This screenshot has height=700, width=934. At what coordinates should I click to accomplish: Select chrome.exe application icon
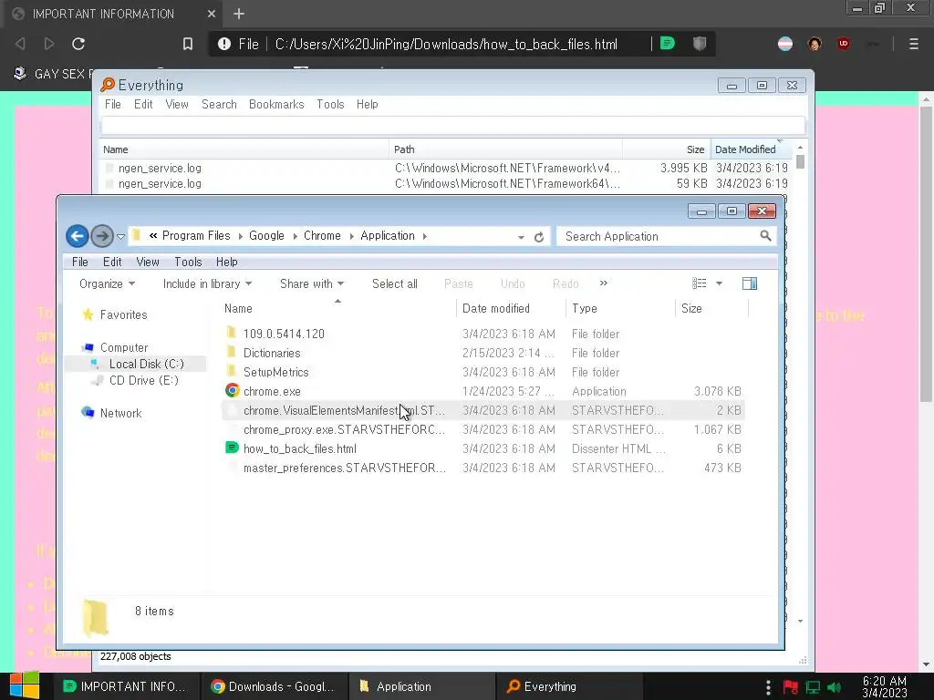coord(233,390)
